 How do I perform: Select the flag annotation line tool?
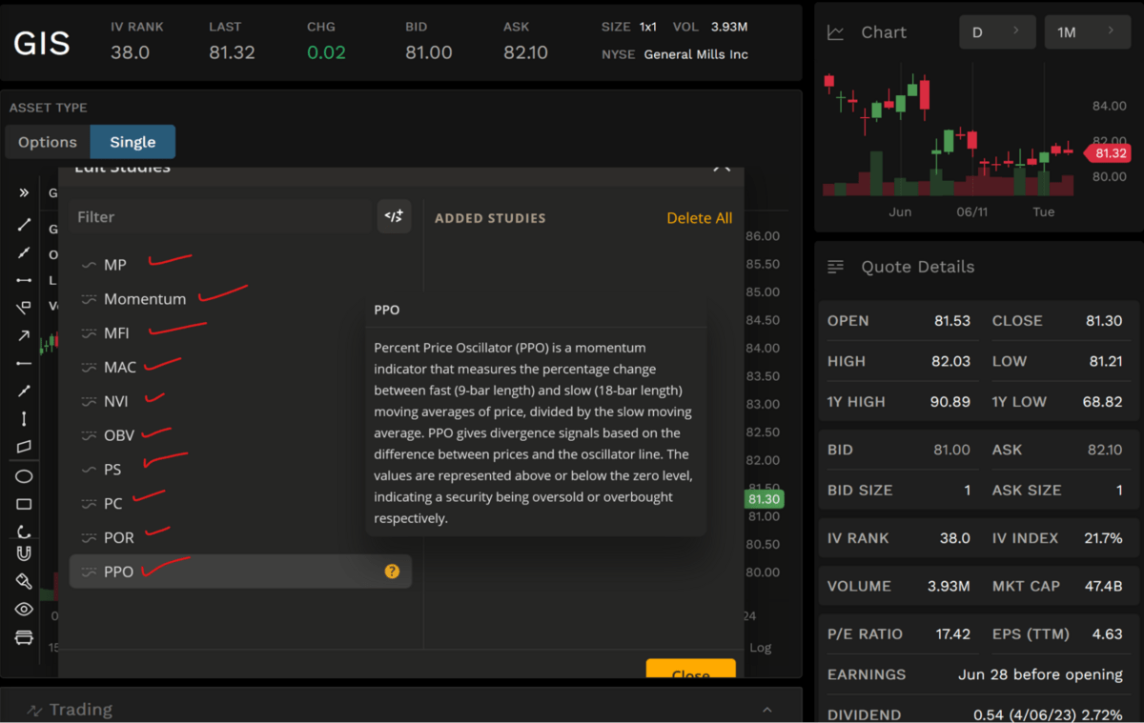pos(24,308)
